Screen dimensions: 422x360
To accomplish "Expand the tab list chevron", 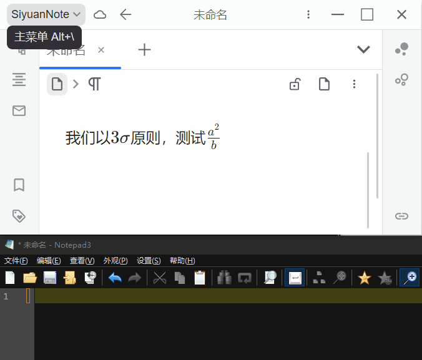I will pyautogui.click(x=363, y=49).
